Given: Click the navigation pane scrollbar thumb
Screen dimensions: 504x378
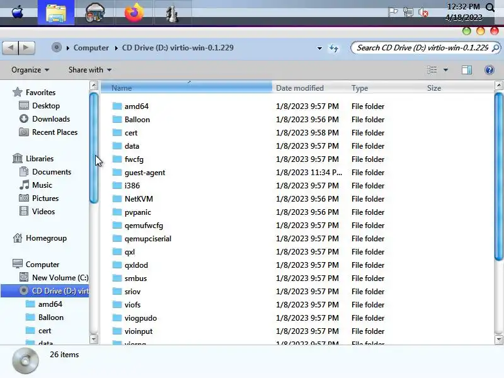Looking at the screenshot, I should [94, 148].
